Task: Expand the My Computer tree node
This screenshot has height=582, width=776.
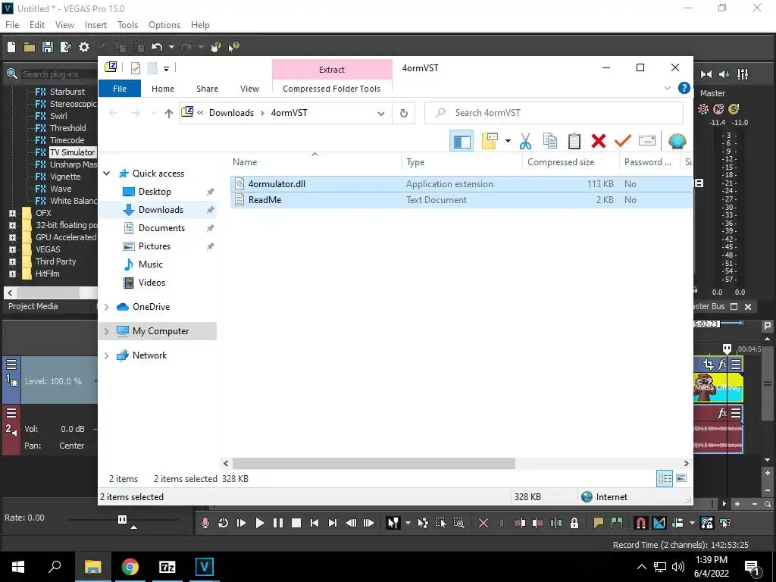Action: (106, 331)
